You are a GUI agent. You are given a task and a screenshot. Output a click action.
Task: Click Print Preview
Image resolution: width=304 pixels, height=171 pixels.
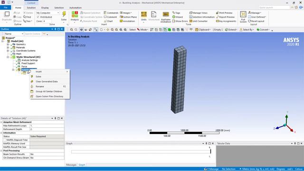click(224, 13)
